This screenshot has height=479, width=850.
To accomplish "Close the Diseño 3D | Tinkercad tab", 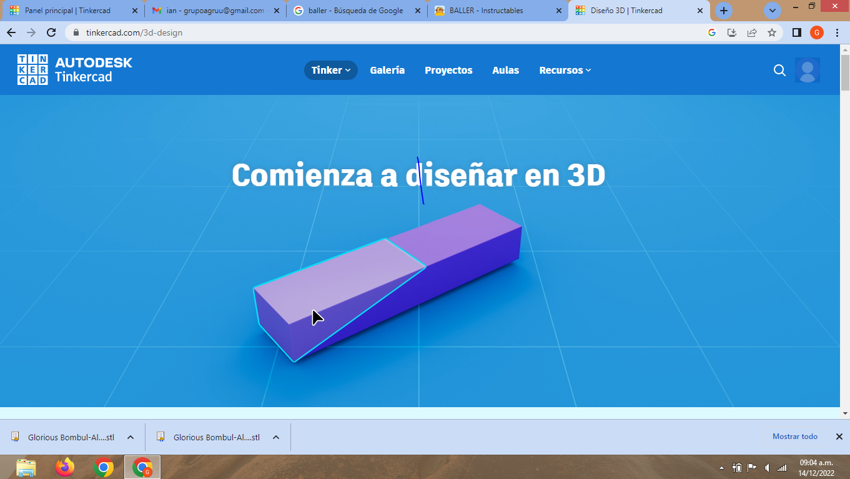I will coord(700,11).
